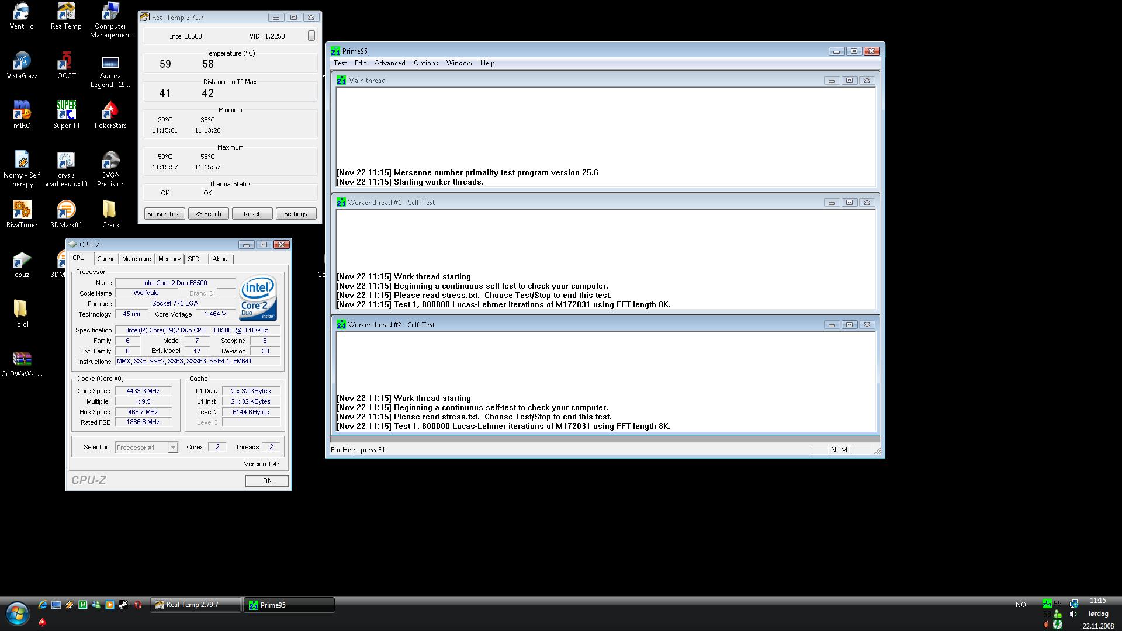Select the lolol folder on desktop
Image resolution: width=1122 pixels, height=631 pixels.
[x=22, y=314]
